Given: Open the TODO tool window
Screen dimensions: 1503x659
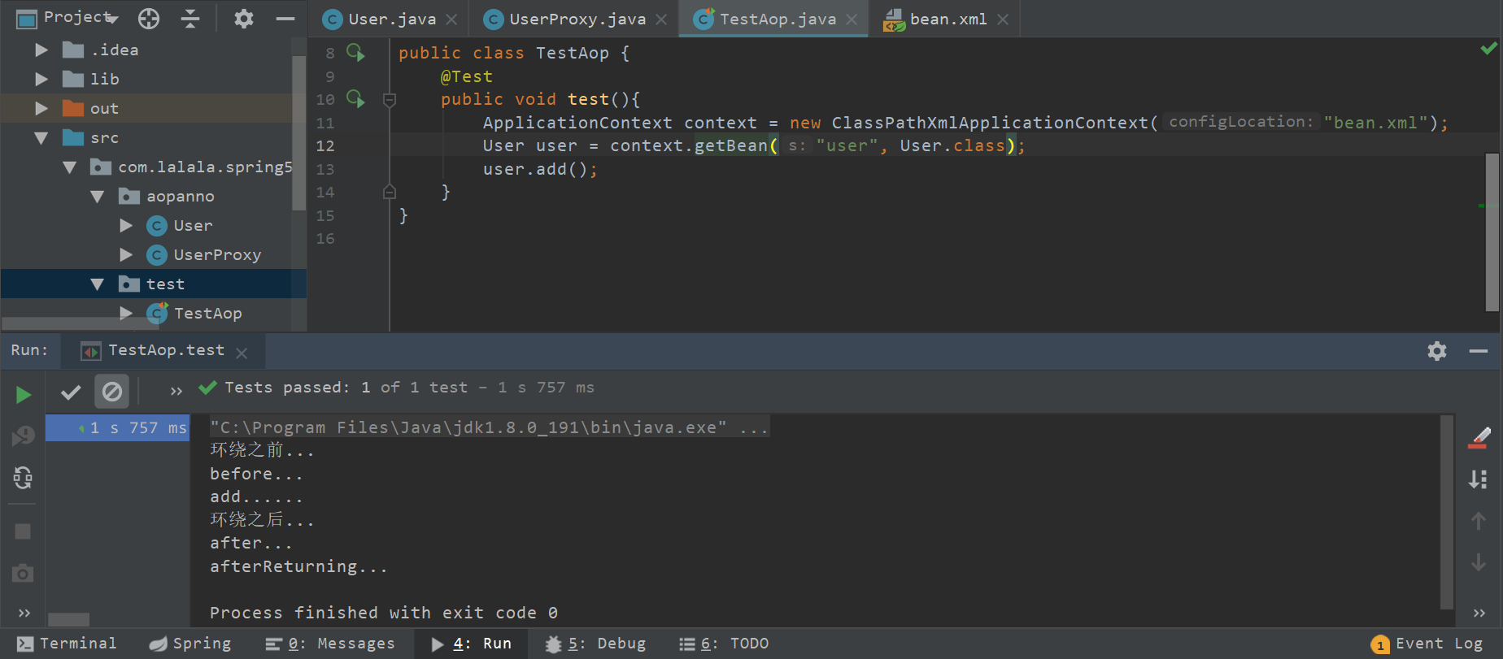Looking at the screenshot, I should point(724,644).
